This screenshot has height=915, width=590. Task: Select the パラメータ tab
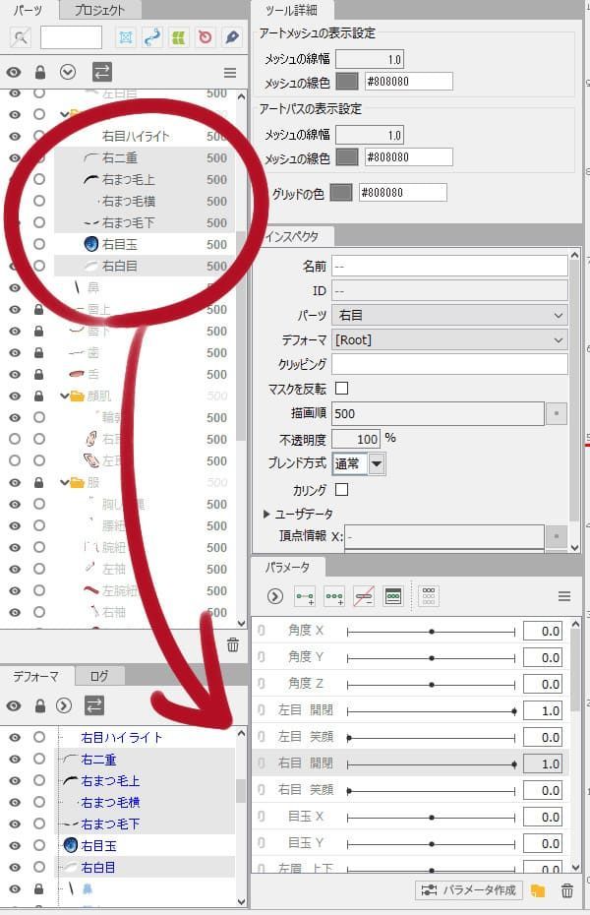pyautogui.click(x=287, y=568)
